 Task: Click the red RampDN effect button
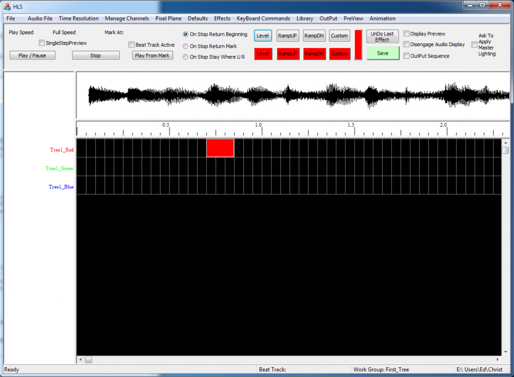click(314, 54)
